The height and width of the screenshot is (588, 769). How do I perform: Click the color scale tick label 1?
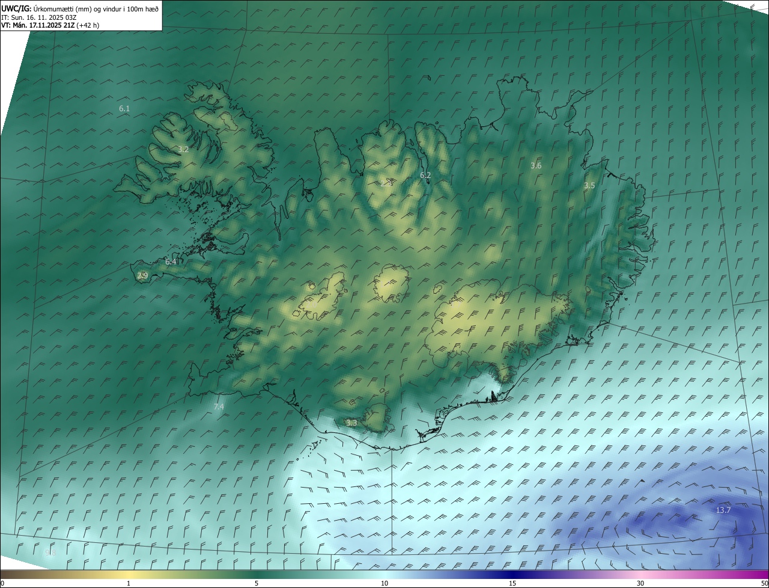(129, 583)
